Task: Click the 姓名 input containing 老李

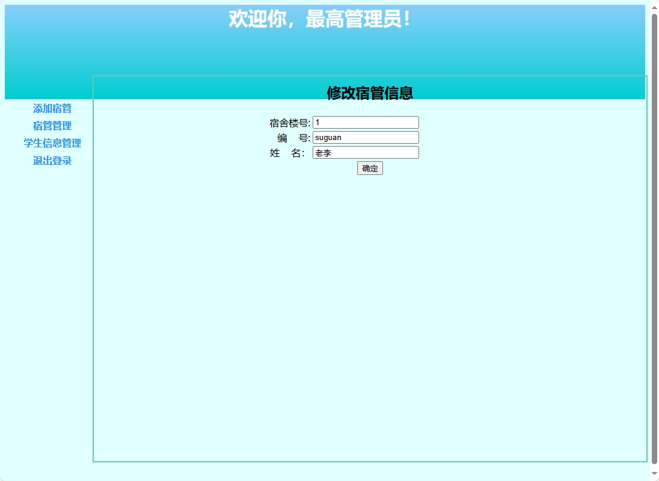Action: click(365, 152)
